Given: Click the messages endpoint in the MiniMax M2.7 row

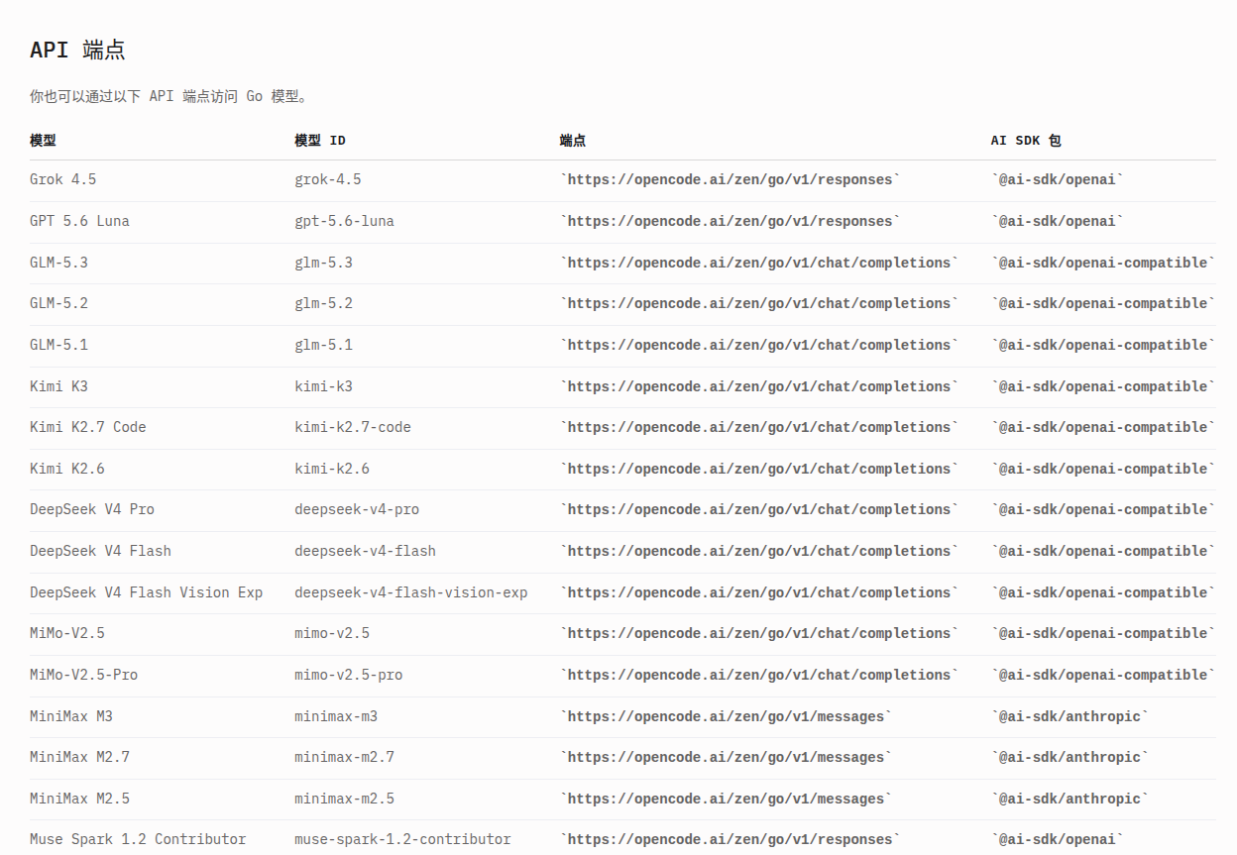Looking at the screenshot, I should pyautogui.click(x=727, y=757).
